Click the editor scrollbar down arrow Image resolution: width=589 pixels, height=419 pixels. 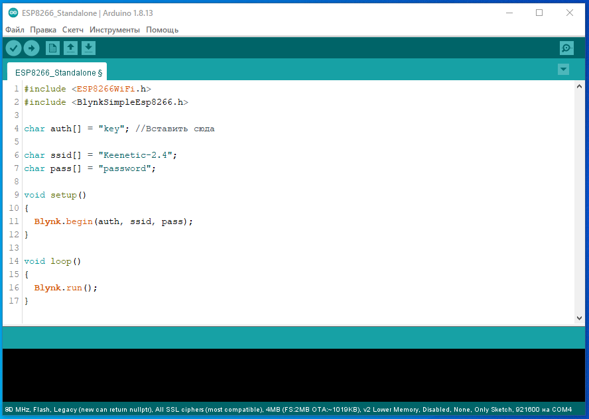580,319
